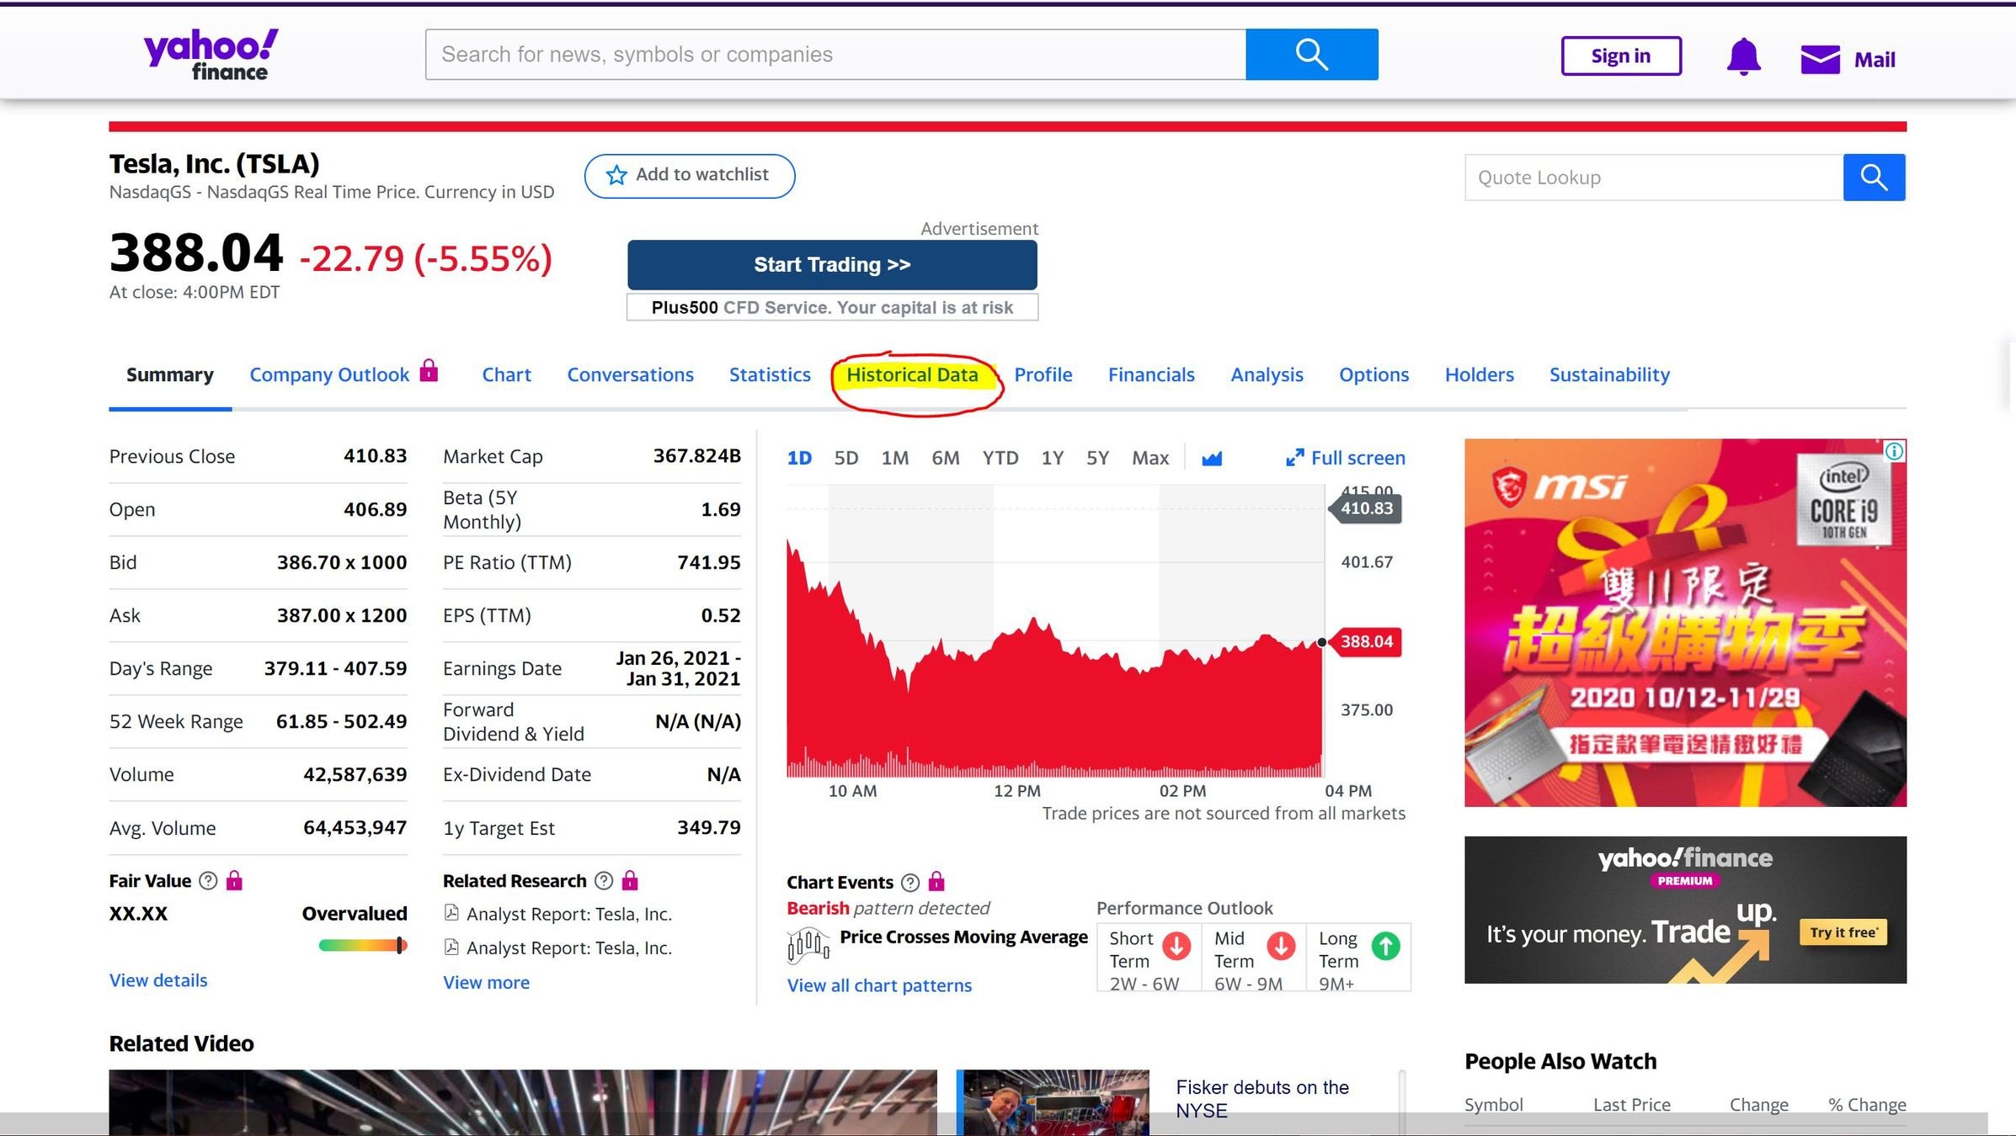The height and width of the screenshot is (1136, 2016).
Task: Open the Historical Data tab
Action: pos(912,375)
